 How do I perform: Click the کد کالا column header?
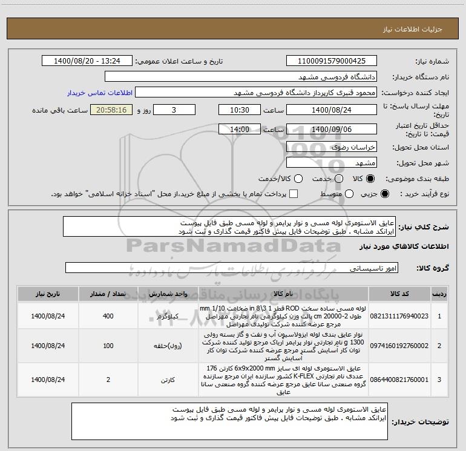tap(399, 294)
